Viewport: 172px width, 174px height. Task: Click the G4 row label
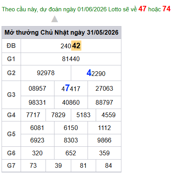(11, 115)
